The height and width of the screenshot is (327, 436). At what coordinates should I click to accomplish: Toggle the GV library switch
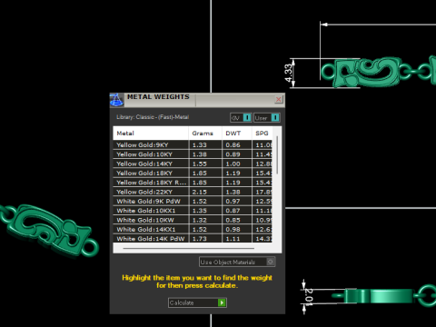coord(241,117)
